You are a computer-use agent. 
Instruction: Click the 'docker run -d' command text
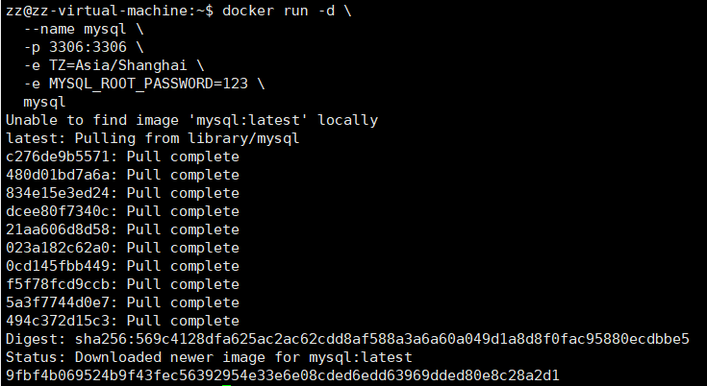pyautogui.click(x=278, y=11)
